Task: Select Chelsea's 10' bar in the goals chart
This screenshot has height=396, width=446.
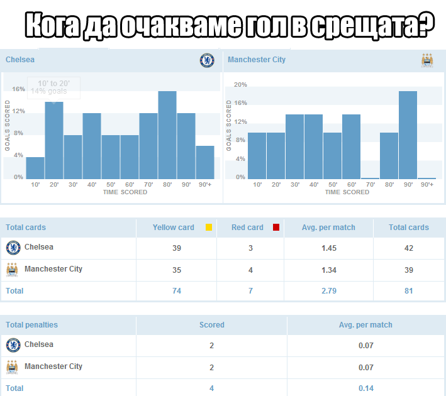Action: tap(35, 168)
